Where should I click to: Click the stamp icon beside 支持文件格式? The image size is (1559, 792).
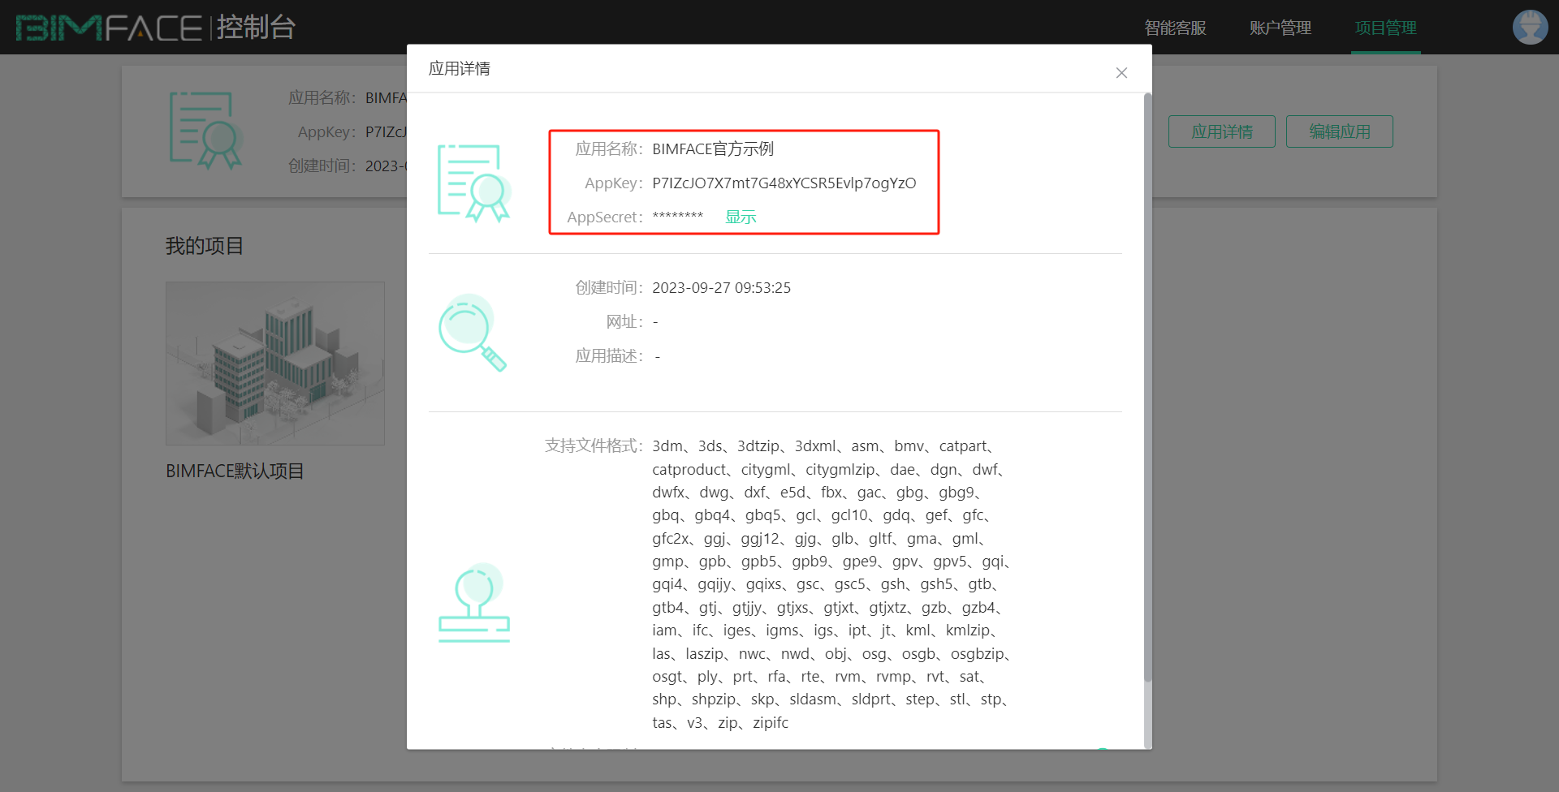[473, 603]
